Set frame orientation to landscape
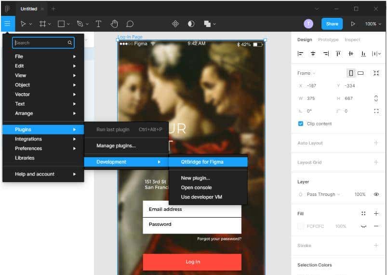The image size is (387, 275). coord(360,73)
